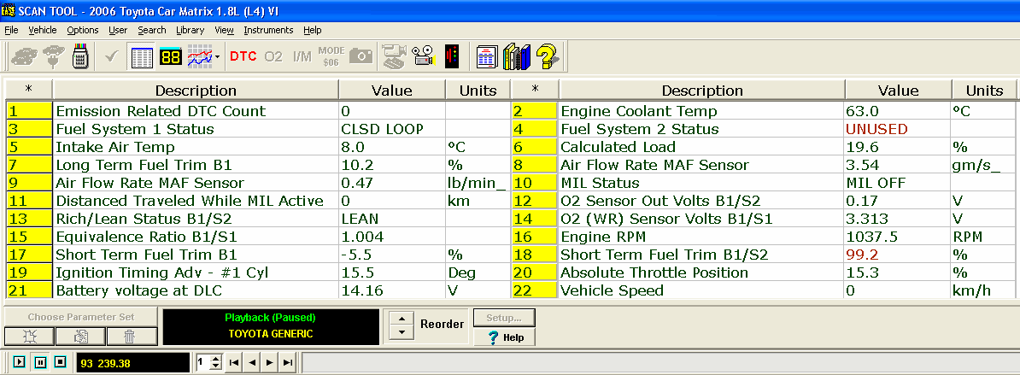The height and width of the screenshot is (375, 1020).
Task: Click the frame counter 93 239.38 display
Action: coord(132,363)
